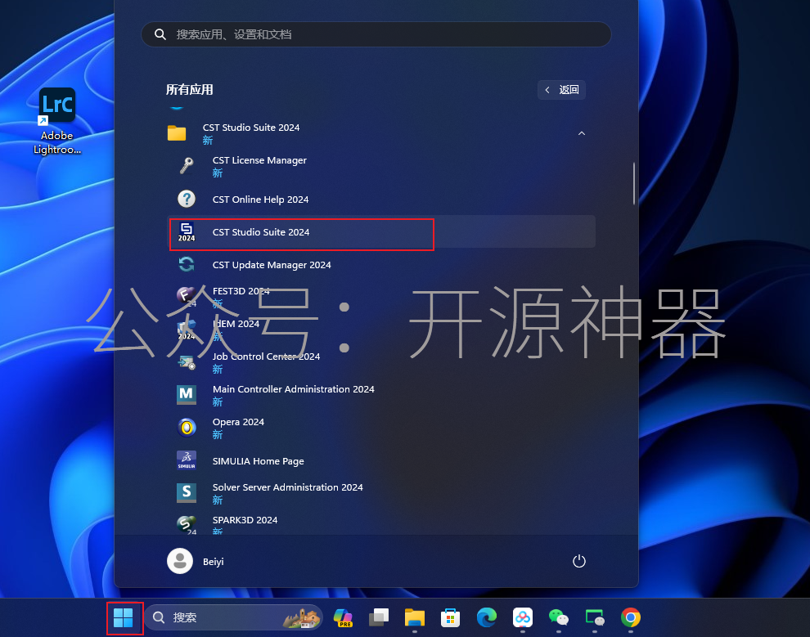Launch Google Chrome from the taskbar
Screen dimensions: 810x637
click(631, 617)
